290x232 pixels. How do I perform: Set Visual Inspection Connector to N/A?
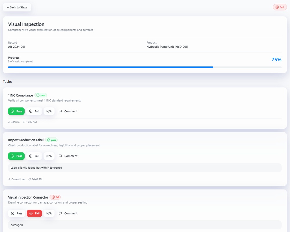point(49,213)
